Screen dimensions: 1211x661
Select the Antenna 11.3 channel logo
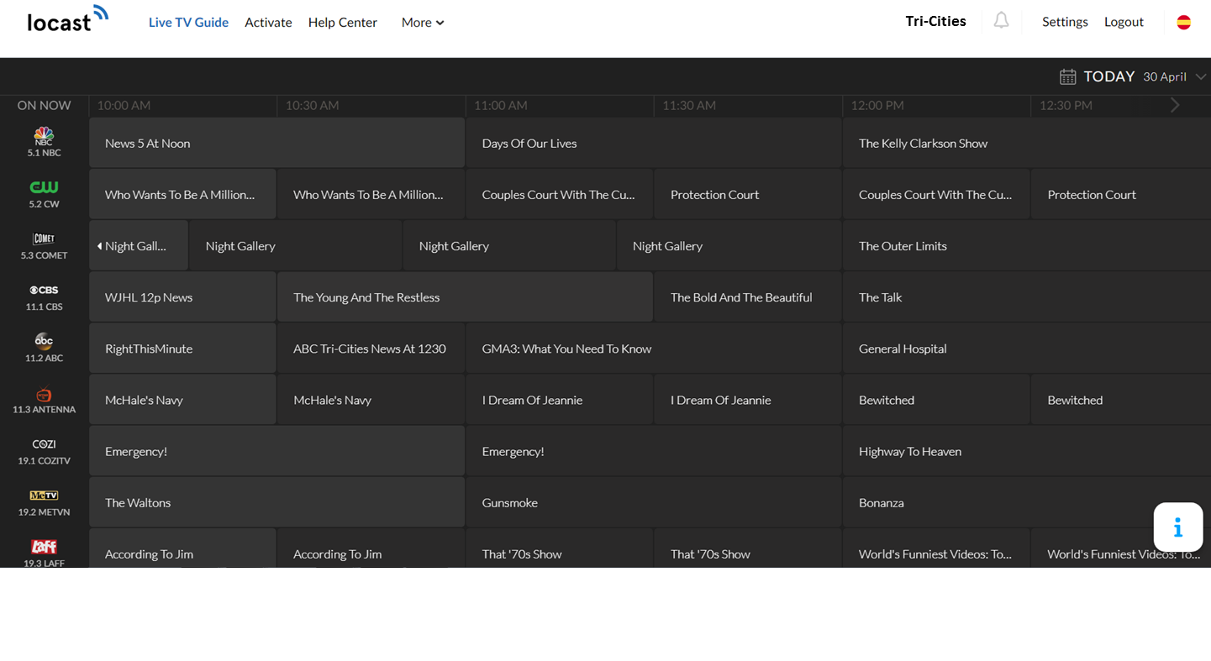pyautogui.click(x=44, y=395)
